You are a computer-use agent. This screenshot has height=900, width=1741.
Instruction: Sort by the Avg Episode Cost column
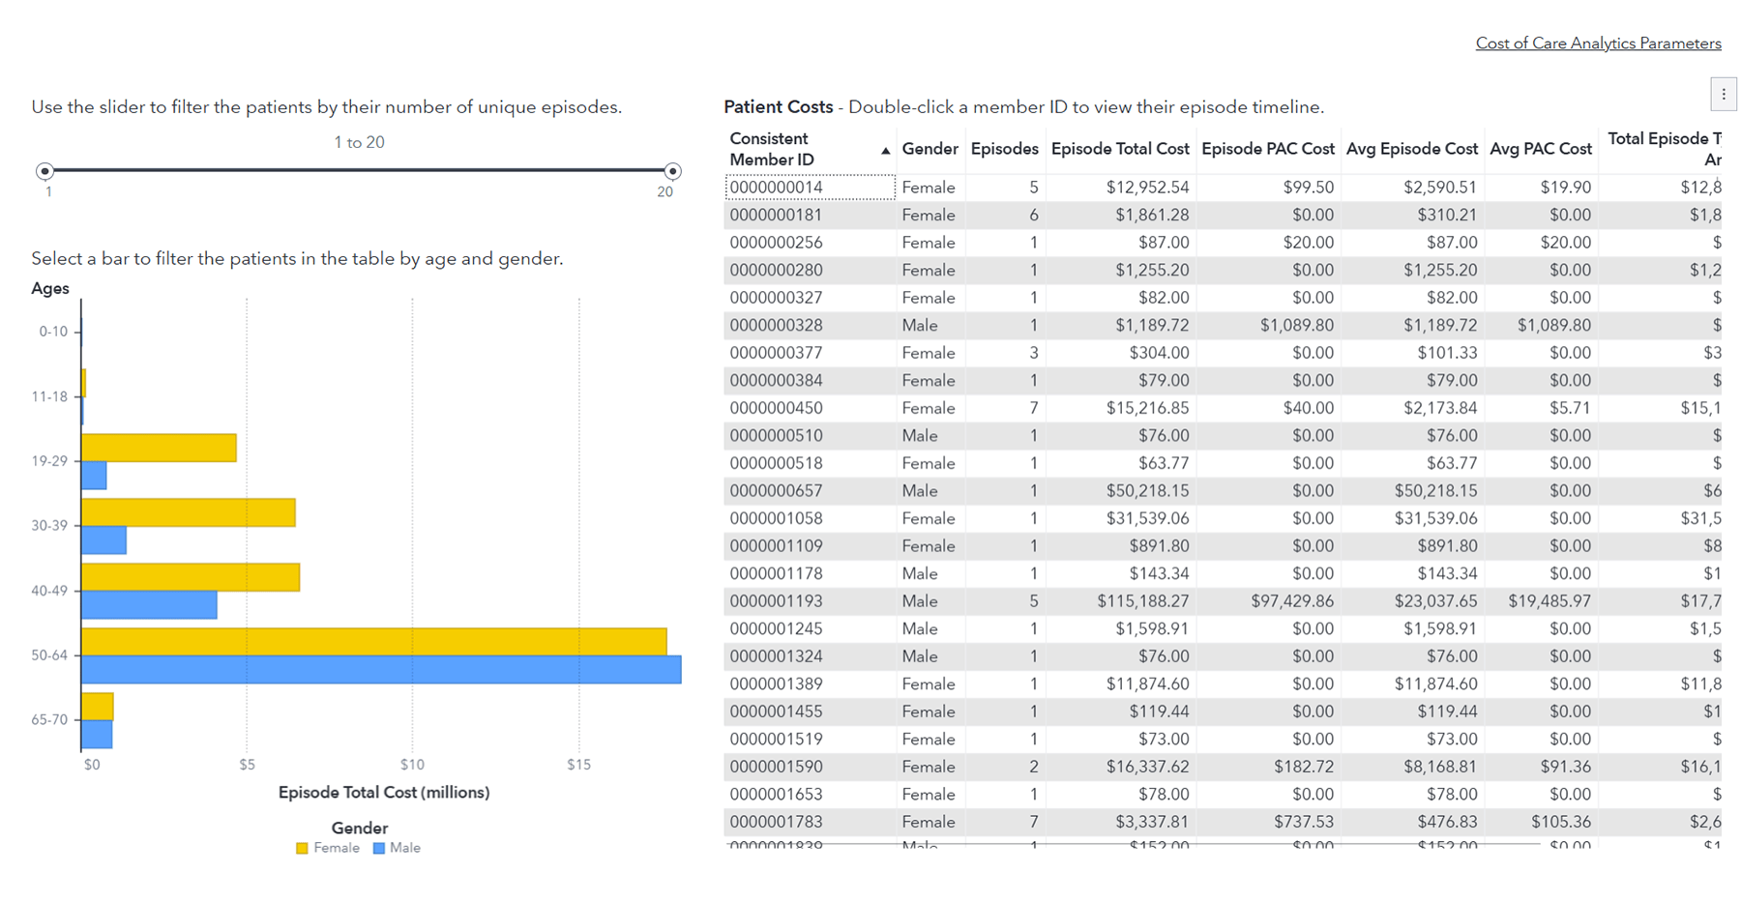1412,149
